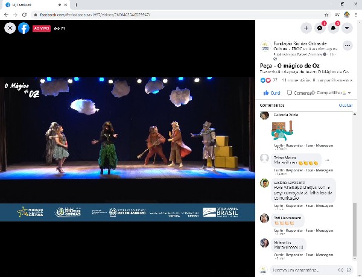Click the eye icon viewer count

(x=60, y=28)
